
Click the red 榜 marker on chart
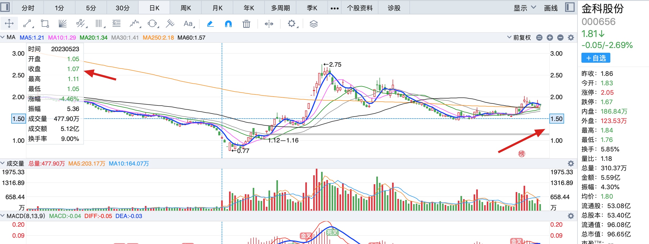521,154
